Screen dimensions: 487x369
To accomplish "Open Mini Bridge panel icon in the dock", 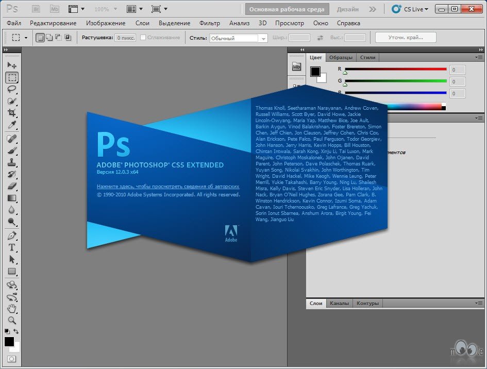I will click(297, 67).
